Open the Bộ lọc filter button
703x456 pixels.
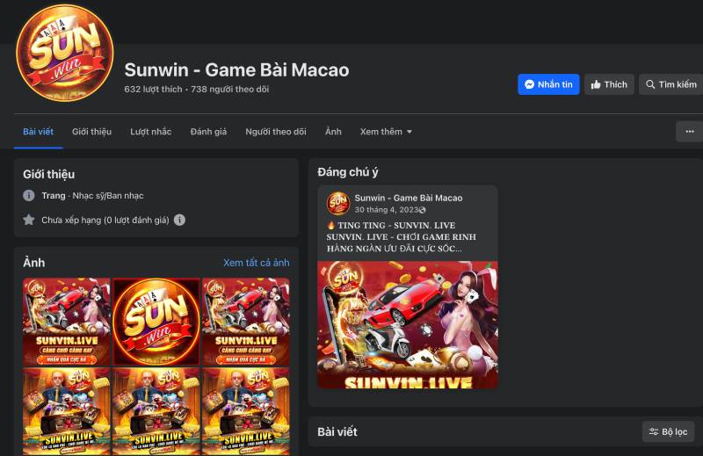pos(668,431)
